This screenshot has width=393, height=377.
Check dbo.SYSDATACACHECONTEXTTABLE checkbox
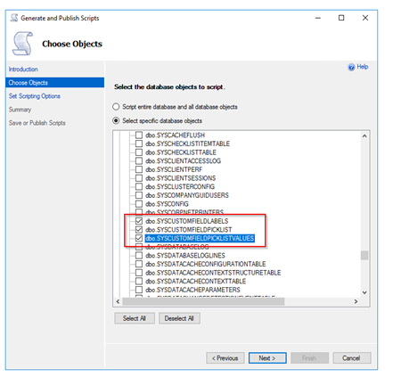point(139,282)
